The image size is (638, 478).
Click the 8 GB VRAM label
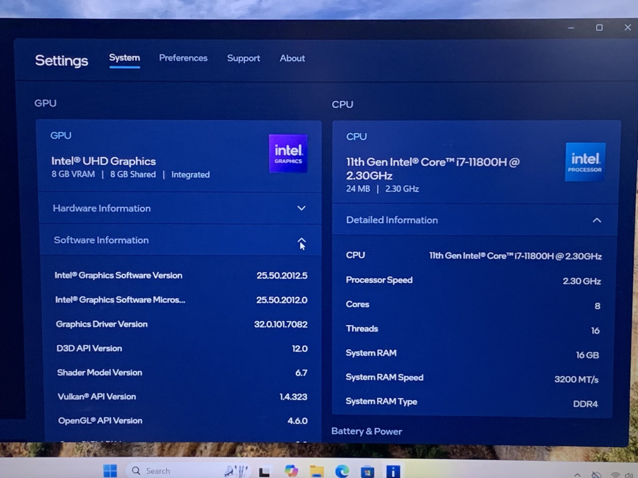(x=73, y=174)
